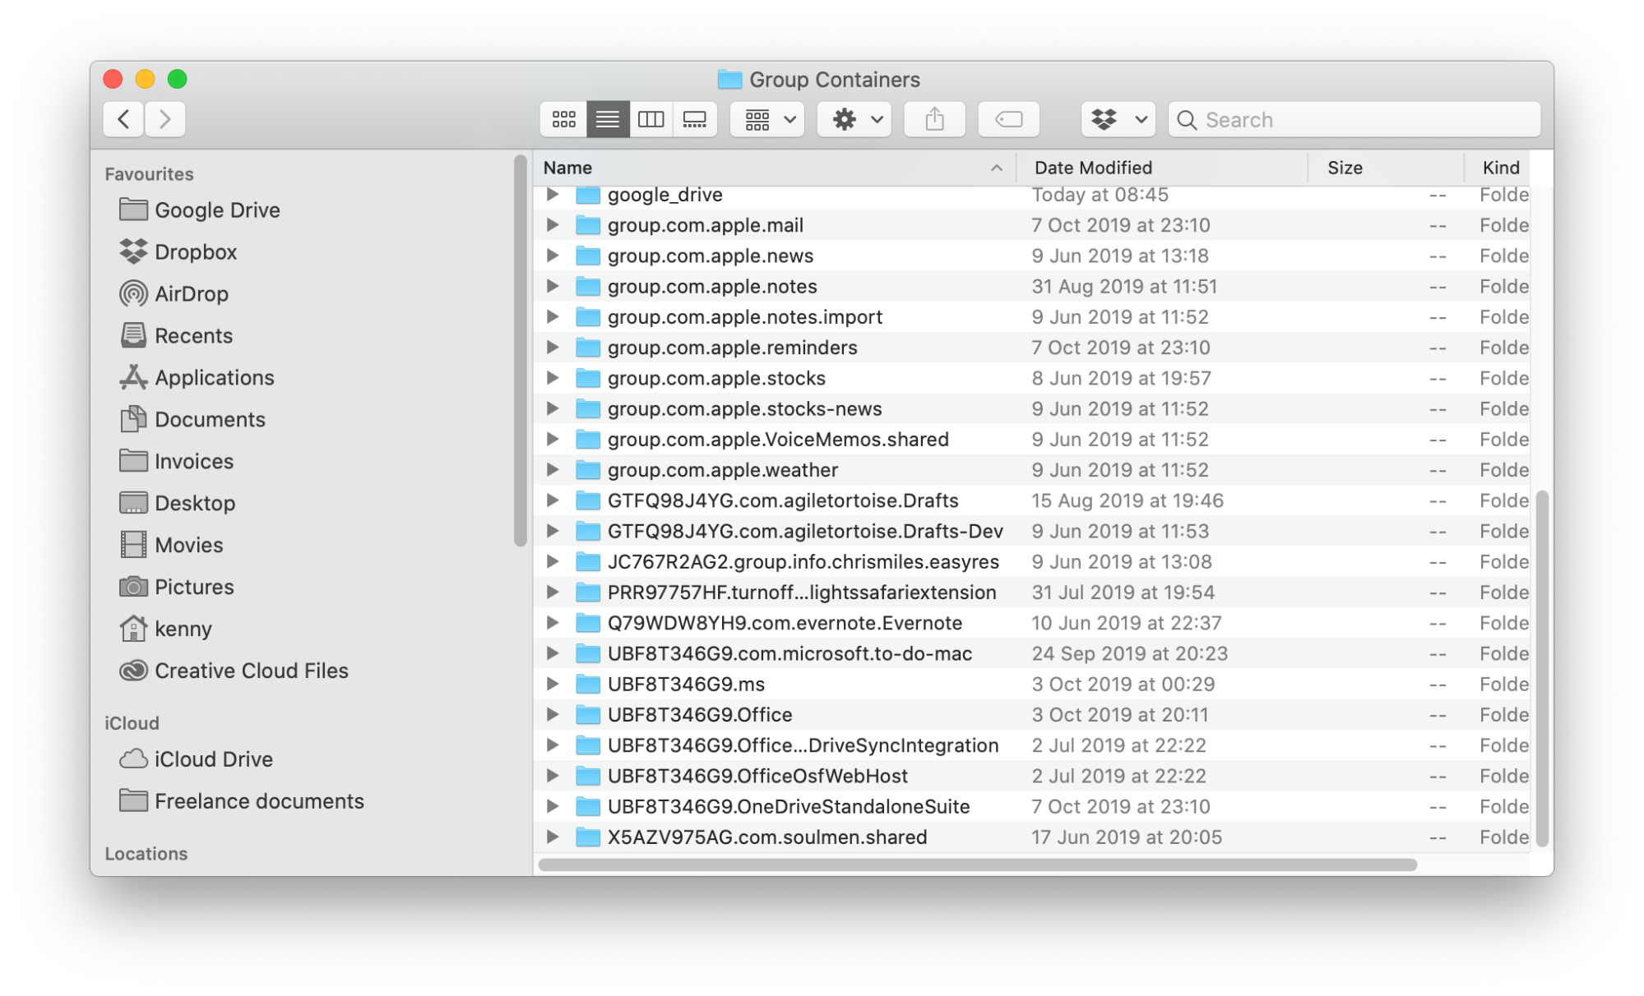This screenshot has width=1644, height=996.
Task: Click the Dropbox sidebar item
Action: point(196,251)
